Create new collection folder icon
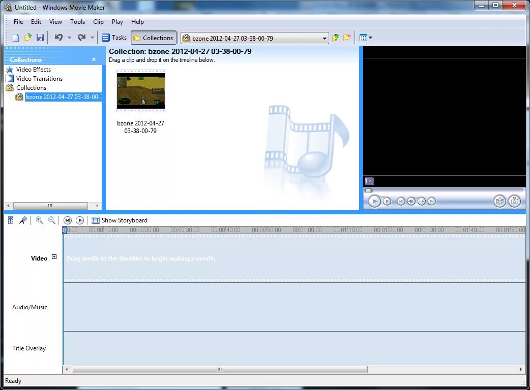The image size is (530, 390). [x=347, y=38]
